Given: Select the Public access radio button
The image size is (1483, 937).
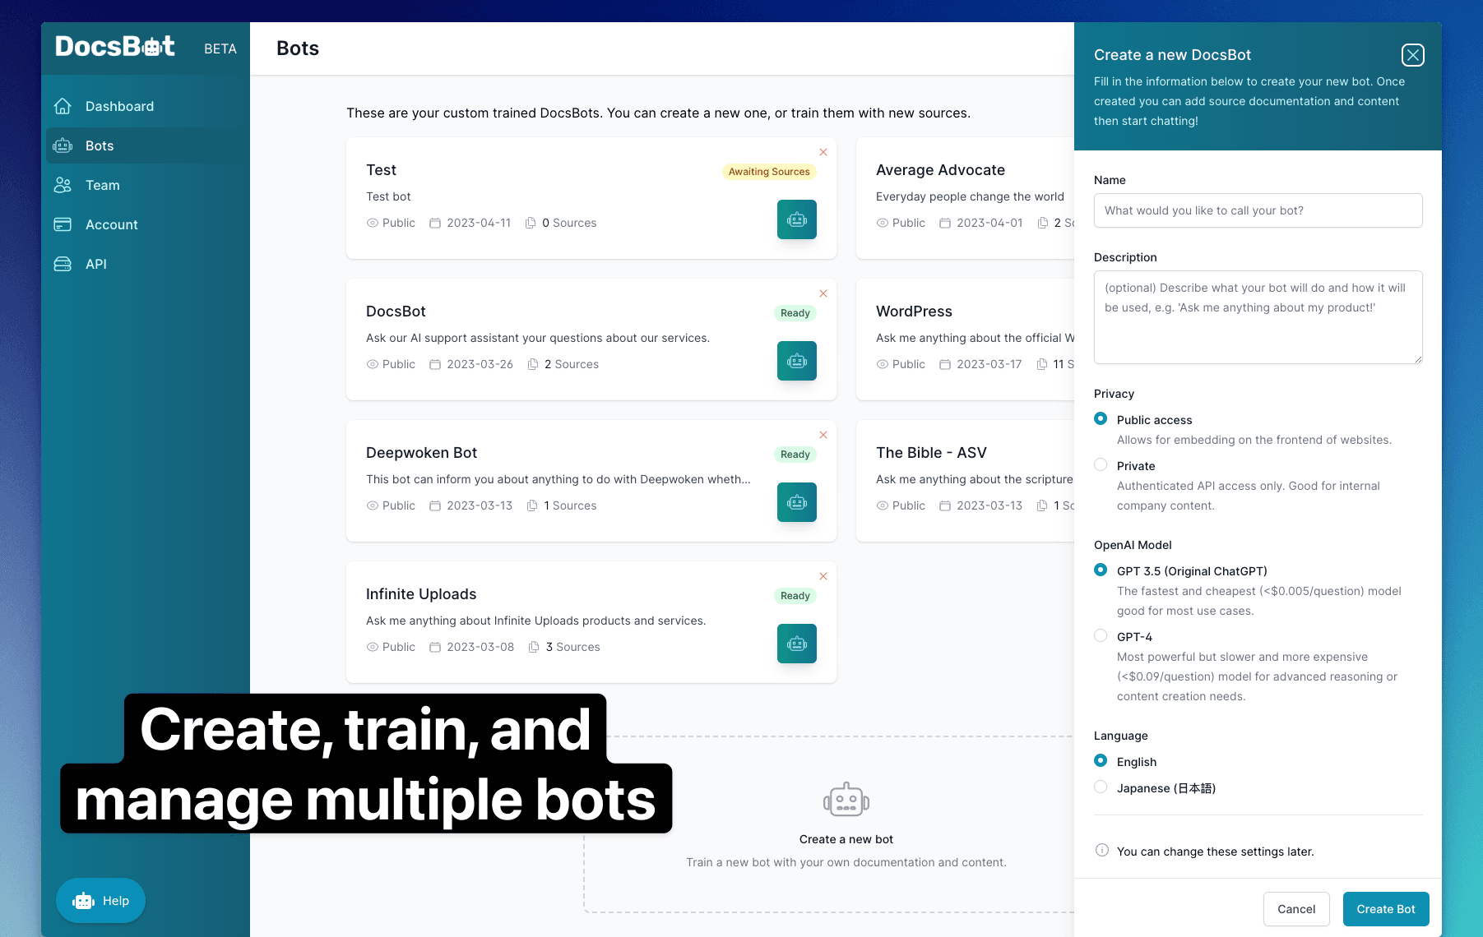Looking at the screenshot, I should click(1101, 419).
